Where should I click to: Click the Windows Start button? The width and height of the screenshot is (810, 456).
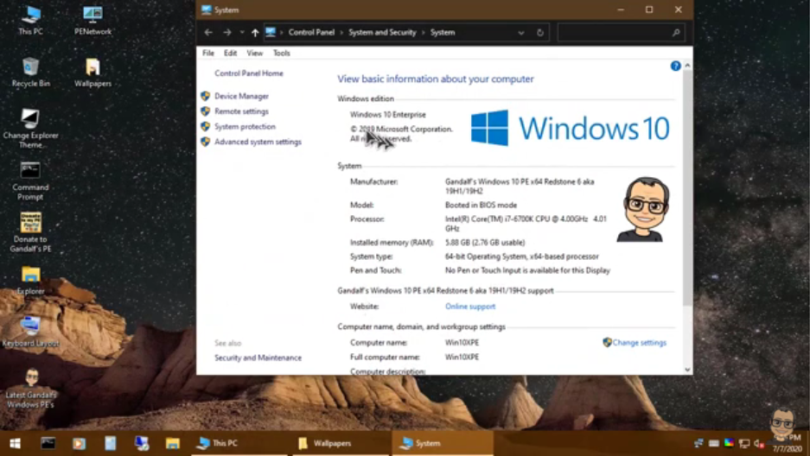[x=15, y=443]
